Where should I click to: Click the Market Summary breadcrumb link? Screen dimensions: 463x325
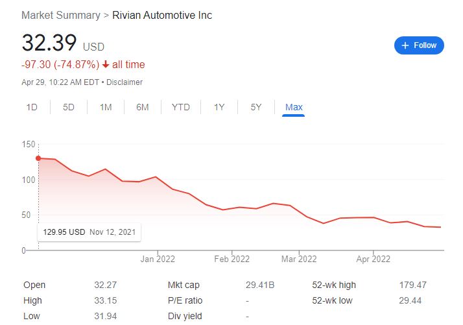[61, 15]
